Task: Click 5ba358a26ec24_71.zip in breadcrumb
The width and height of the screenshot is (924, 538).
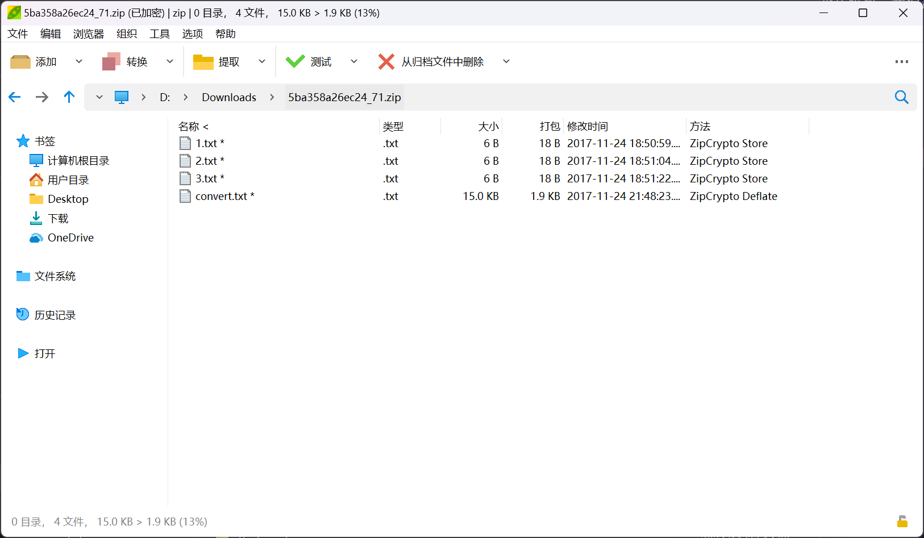Action: click(344, 97)
